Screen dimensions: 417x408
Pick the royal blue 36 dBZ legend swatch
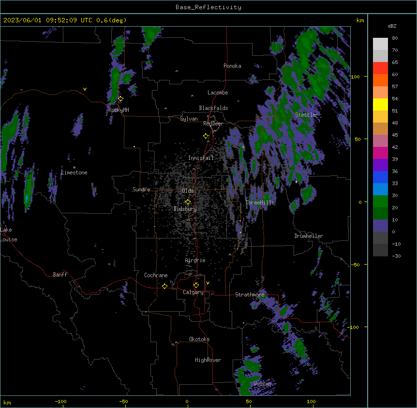(x=380, y=177)
